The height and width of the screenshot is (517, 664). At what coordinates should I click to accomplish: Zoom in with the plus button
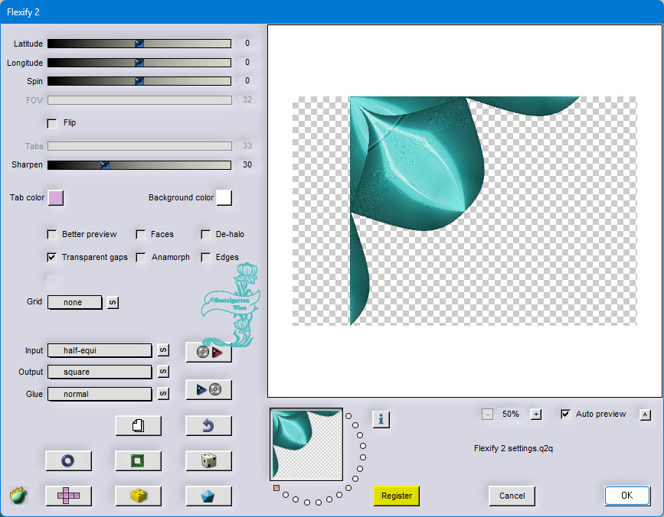click(536, 415)
